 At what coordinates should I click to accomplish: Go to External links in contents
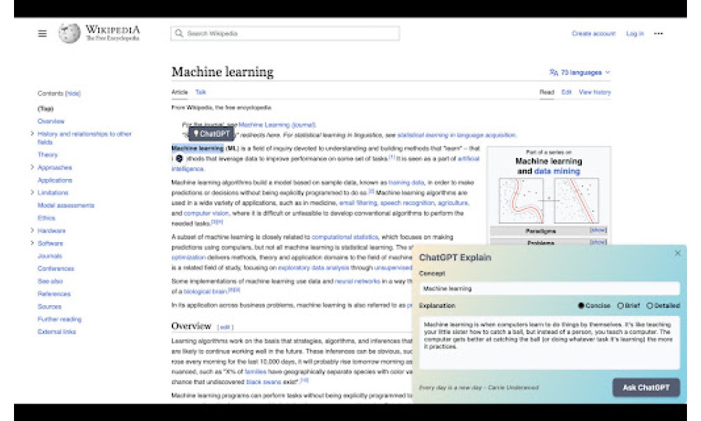(x=57, y=331)
